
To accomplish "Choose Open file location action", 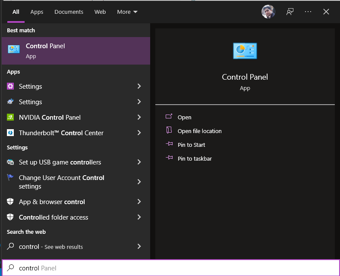I will (199, 131).
